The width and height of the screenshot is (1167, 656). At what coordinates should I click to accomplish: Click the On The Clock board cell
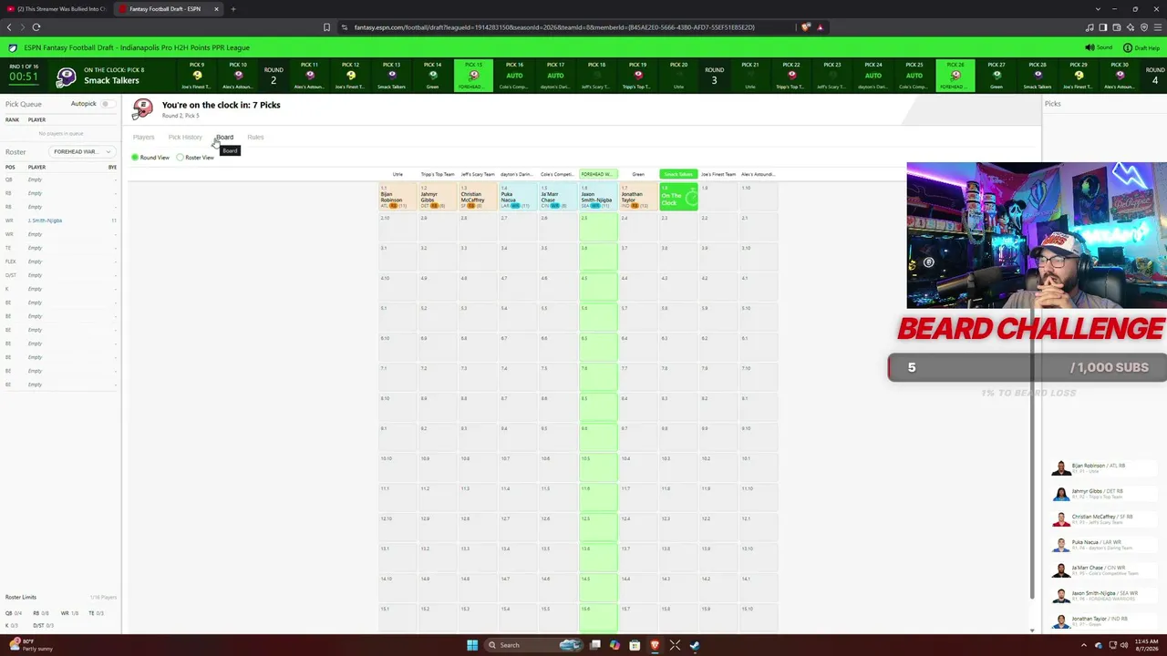click(x=678, y=198)
